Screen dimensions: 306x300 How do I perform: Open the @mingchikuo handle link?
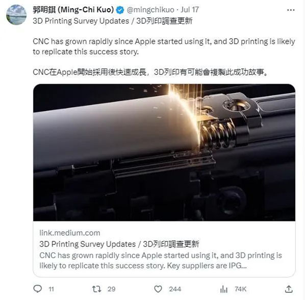[x=150, y=10]
